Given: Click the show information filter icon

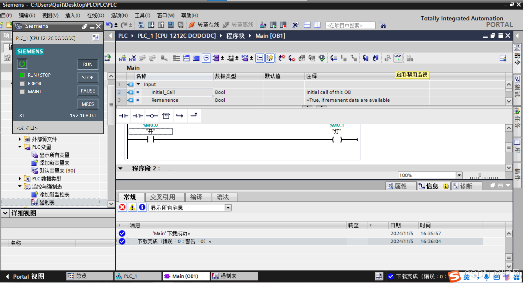Looking at the screenshot, I should point(142,207).
